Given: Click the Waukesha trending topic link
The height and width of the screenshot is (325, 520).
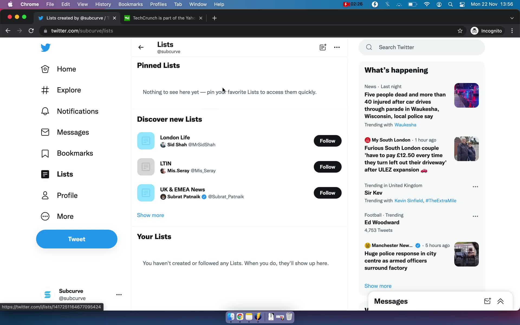Looking at the screenshot, I should pos(405,124).
